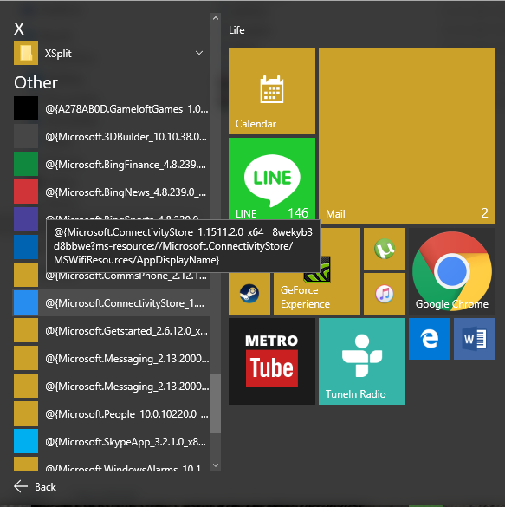Launch Microsoft Edge from its tile
The height and width of the screenshot is (507, 505).
(430, 339)
